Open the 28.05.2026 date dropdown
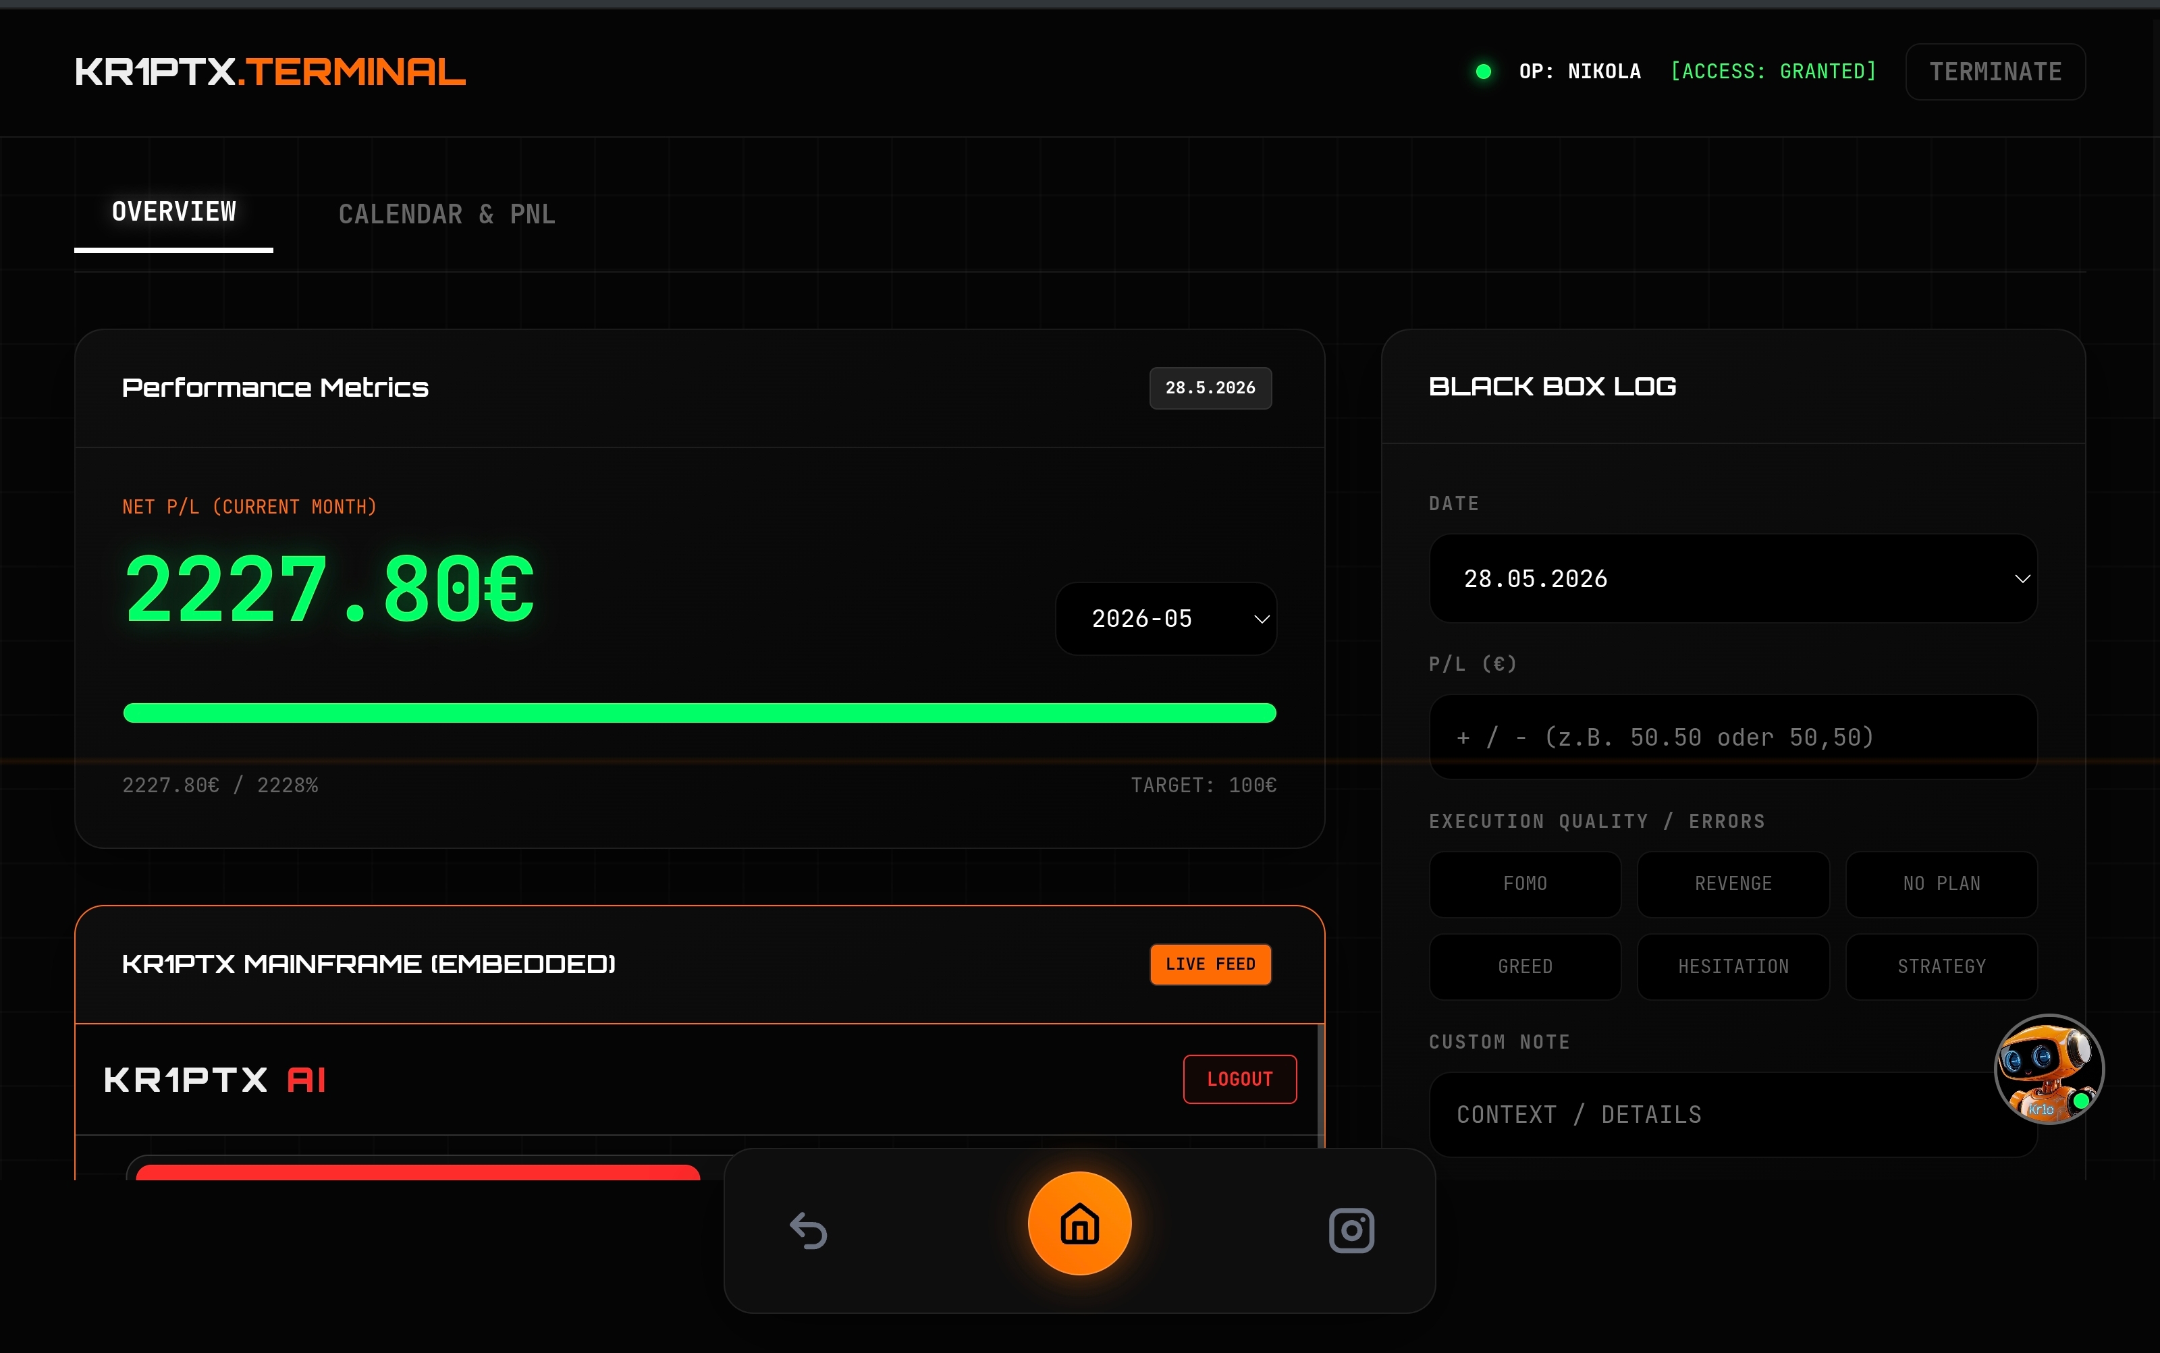Image resolution: width=2160 pixels, height=1353 pixels. pyautogui.click(x=1733, y=579)
